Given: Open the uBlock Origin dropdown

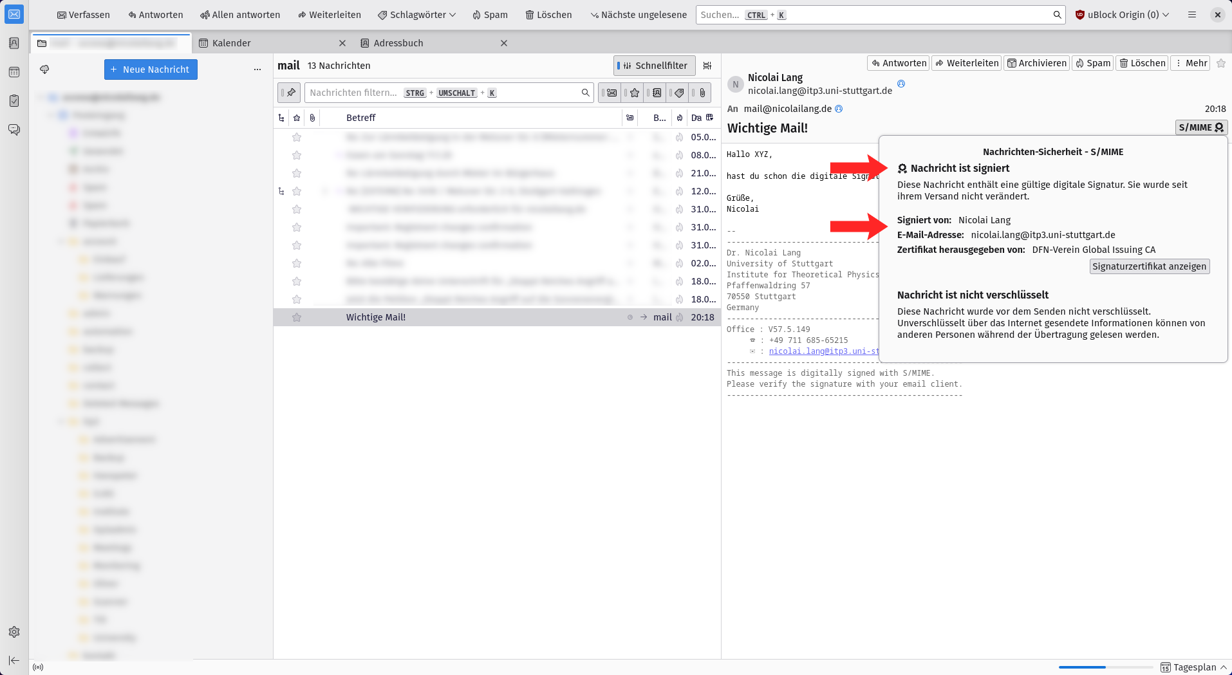Looking at the screenshot, I should (1121, 14).
